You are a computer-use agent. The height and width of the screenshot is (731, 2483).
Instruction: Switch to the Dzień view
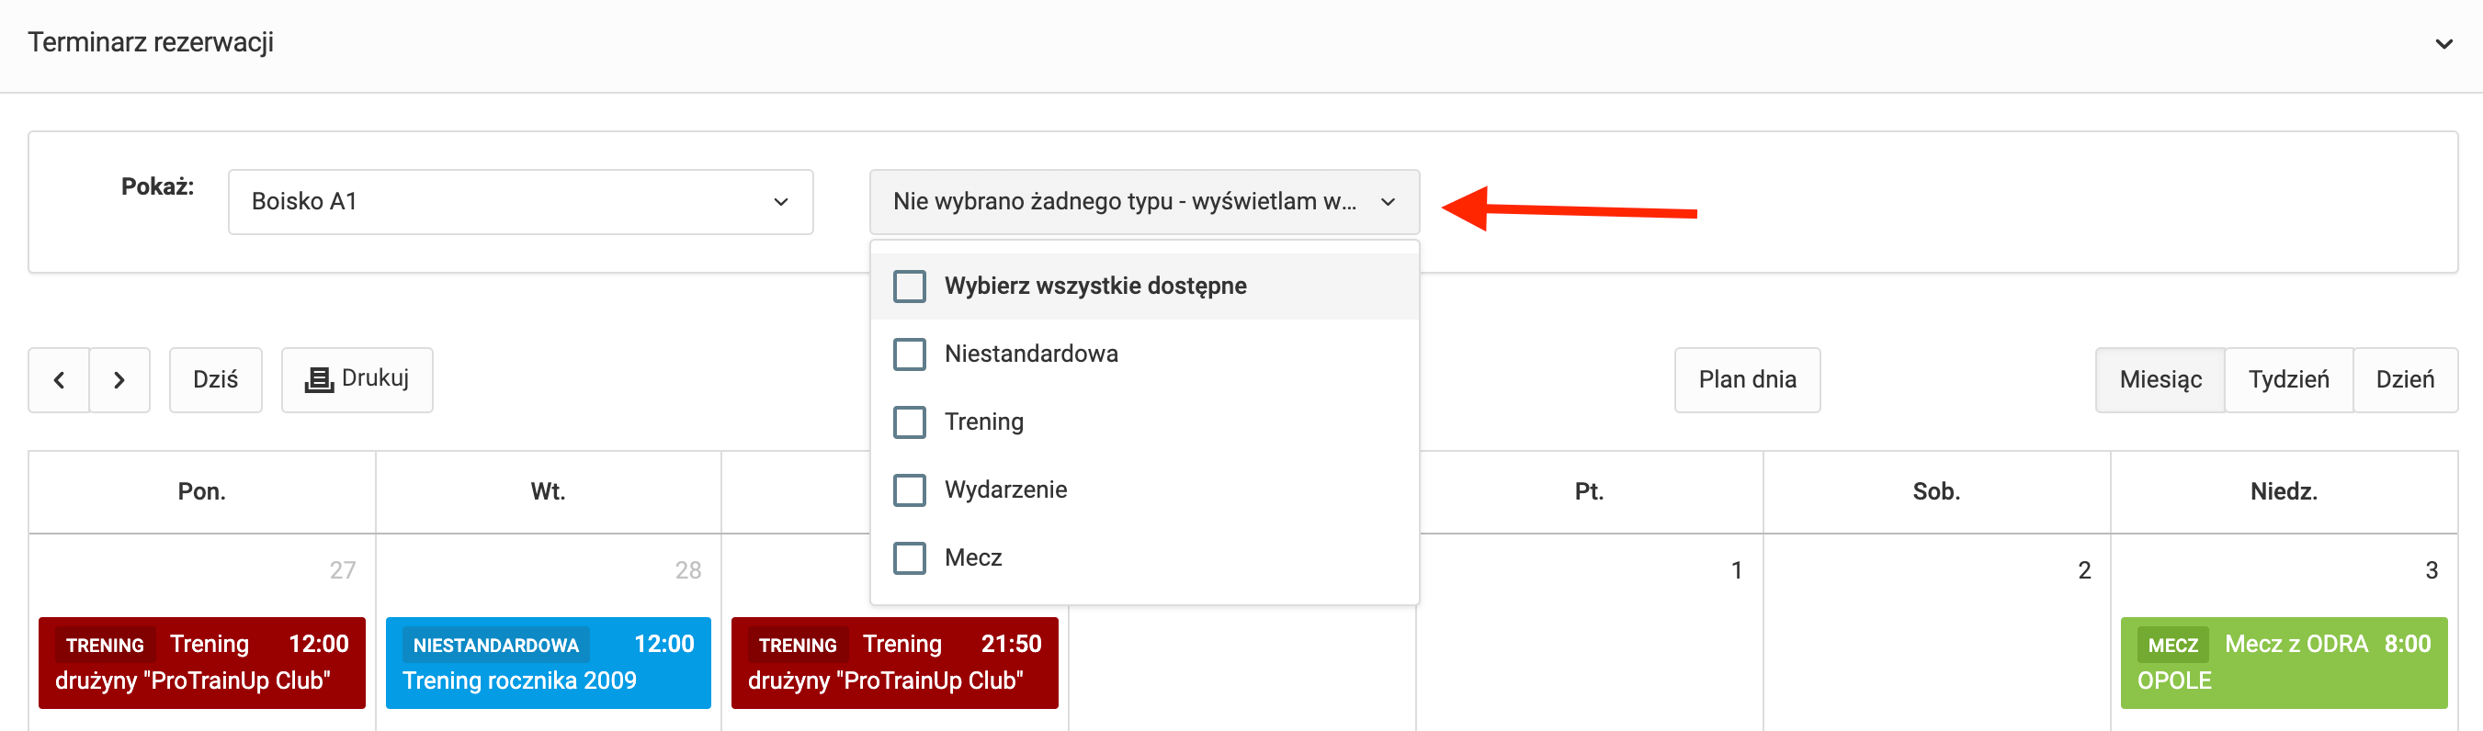[x=2404, y=380]
